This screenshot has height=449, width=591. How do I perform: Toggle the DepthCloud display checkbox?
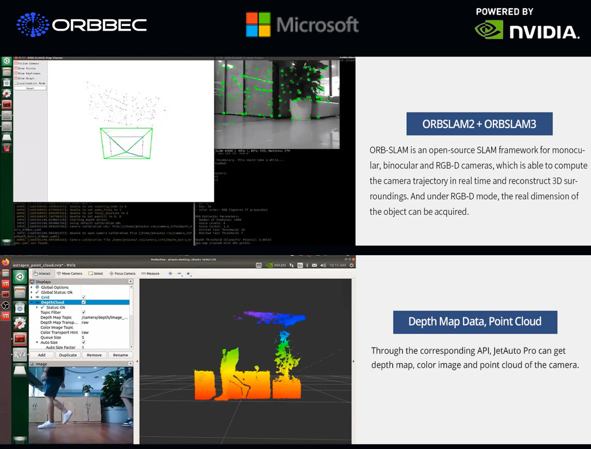click(84, 302)
